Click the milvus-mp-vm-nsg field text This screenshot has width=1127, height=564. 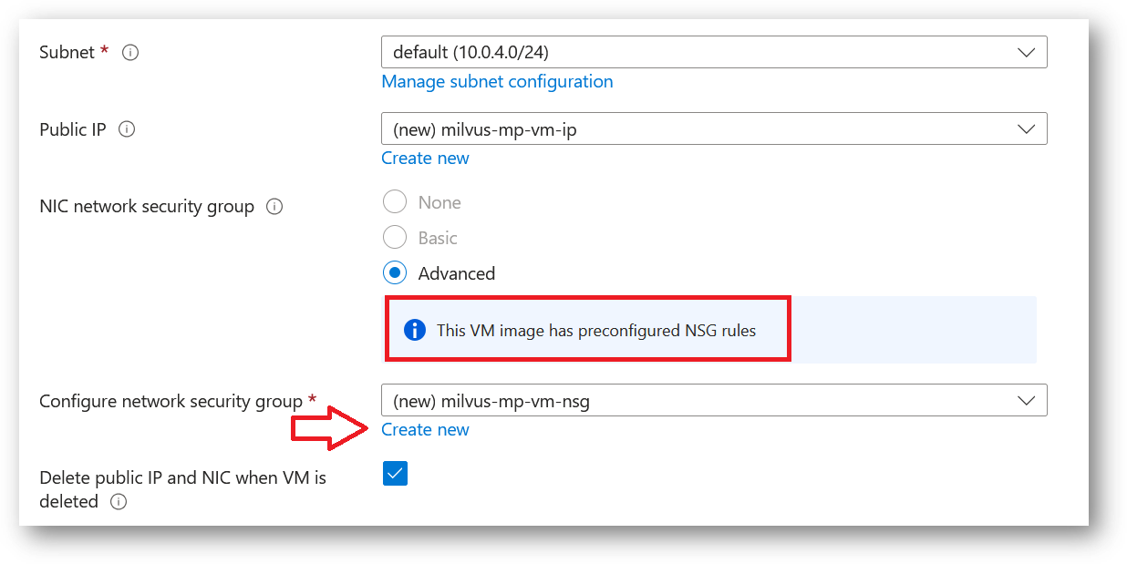pos(491,401)
